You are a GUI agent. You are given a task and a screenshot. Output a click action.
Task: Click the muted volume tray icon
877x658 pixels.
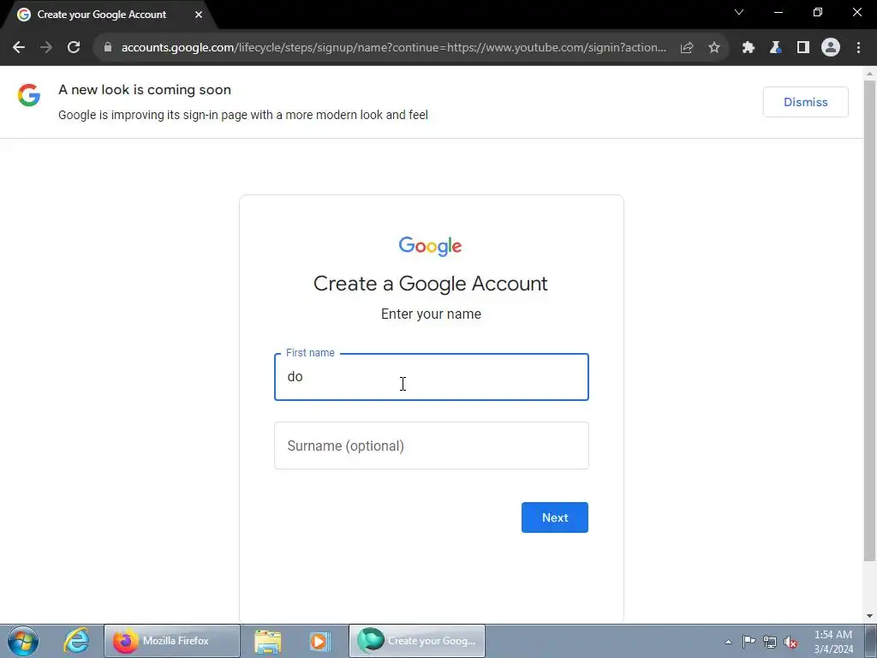790,643
